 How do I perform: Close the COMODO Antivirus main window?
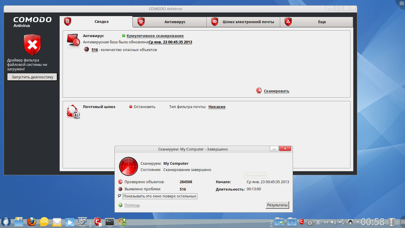click(349, 8)
